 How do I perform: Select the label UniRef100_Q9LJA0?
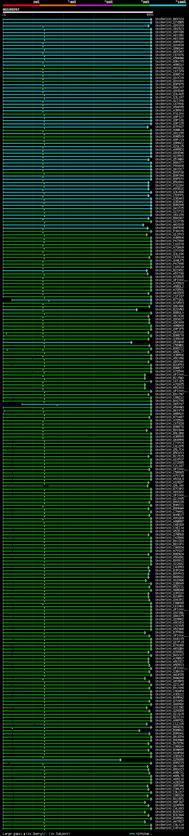[170, 486]
